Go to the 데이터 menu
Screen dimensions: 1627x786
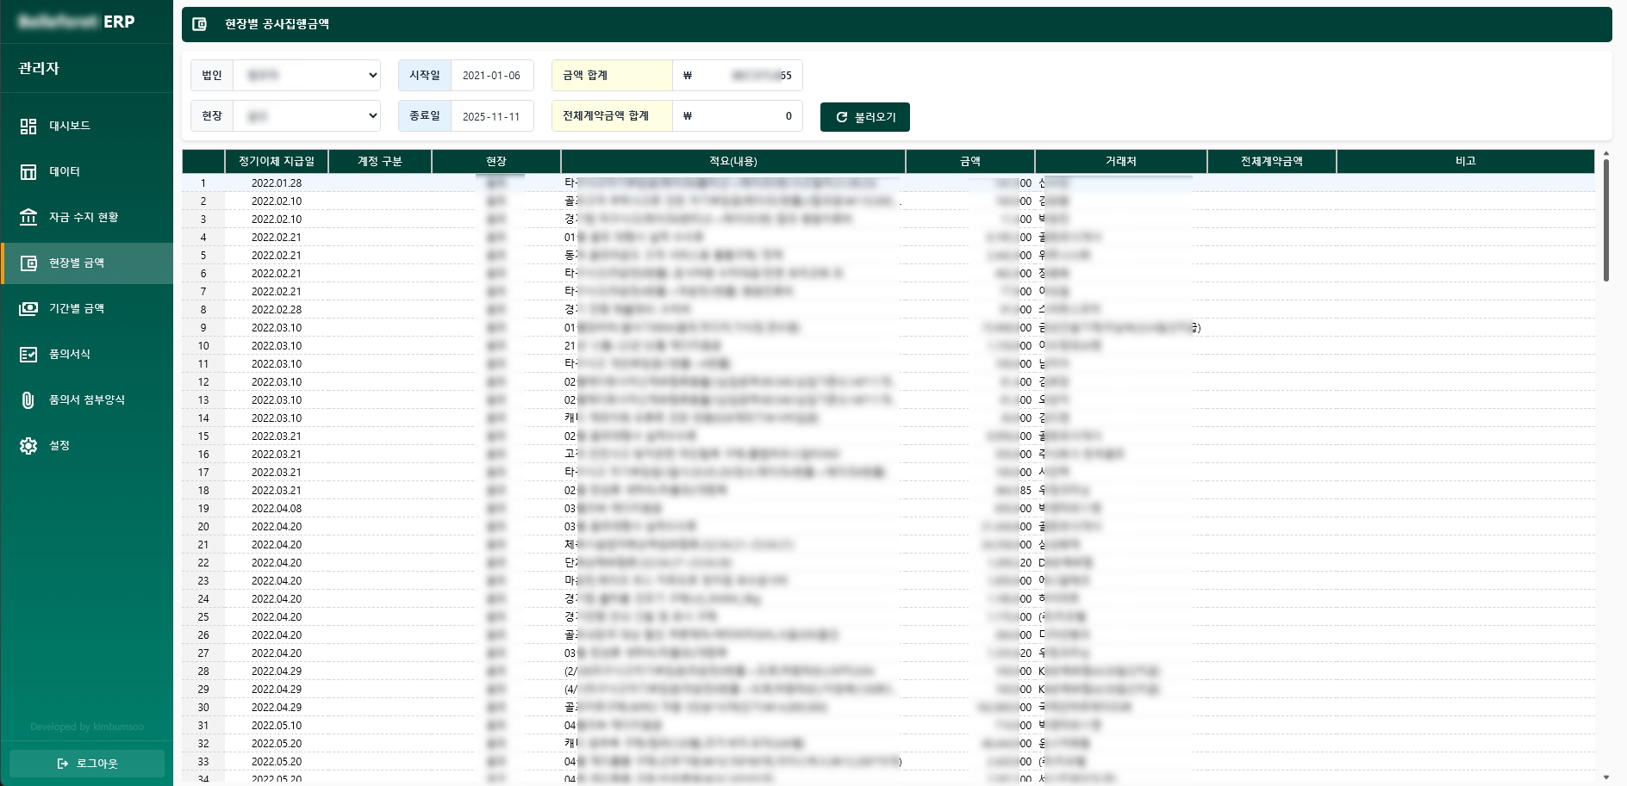[86, 172]
